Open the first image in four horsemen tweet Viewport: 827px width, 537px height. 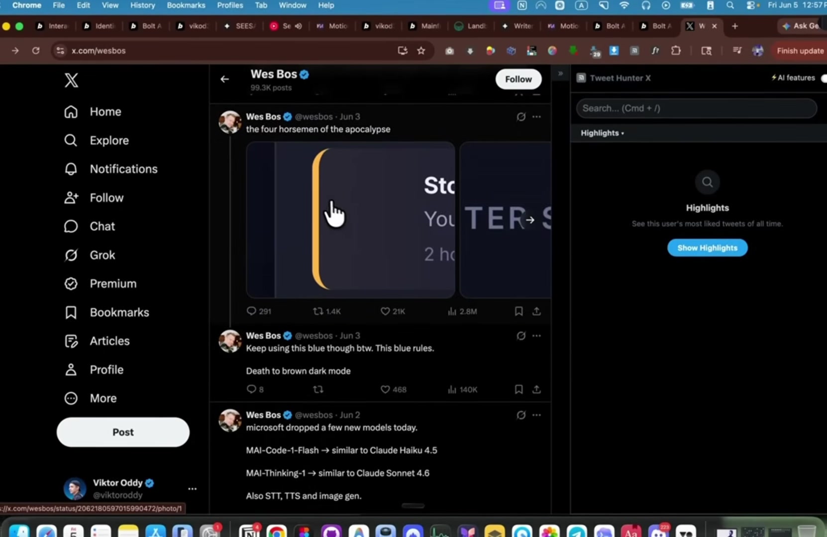(x=350, y=220)
